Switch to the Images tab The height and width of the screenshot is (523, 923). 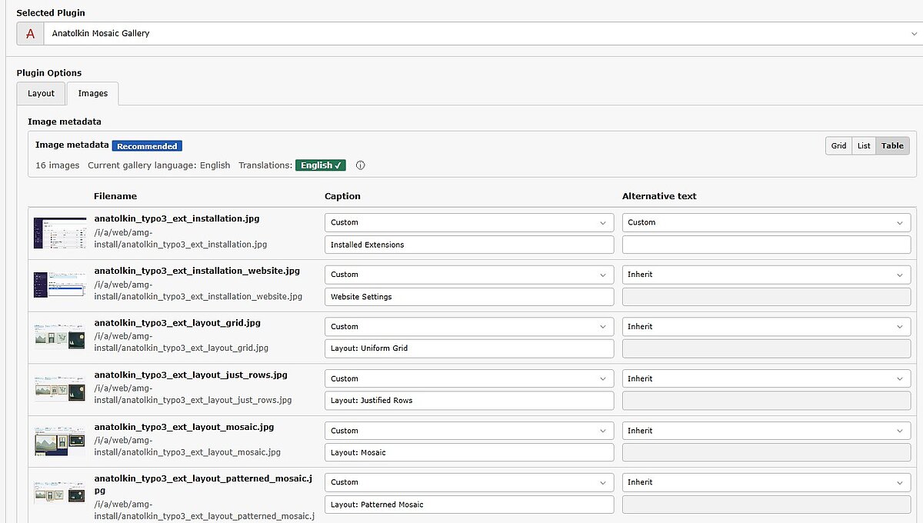click(92, 93)
